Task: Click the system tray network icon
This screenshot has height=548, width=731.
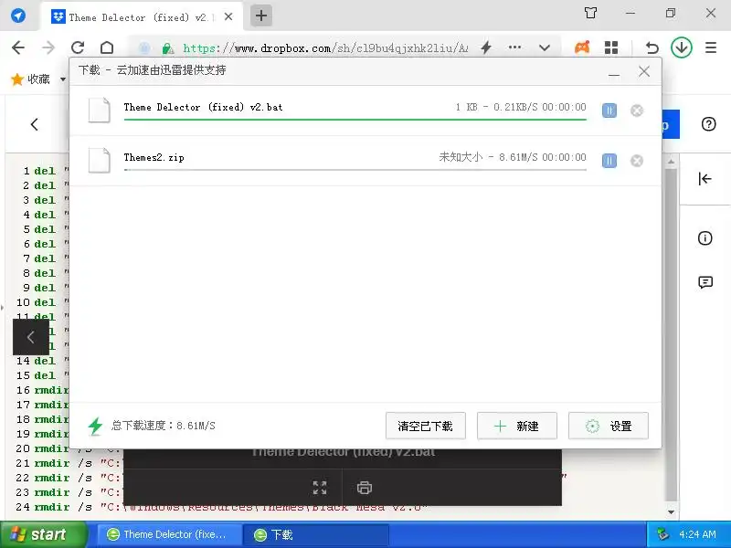Action: click(662, 534)
